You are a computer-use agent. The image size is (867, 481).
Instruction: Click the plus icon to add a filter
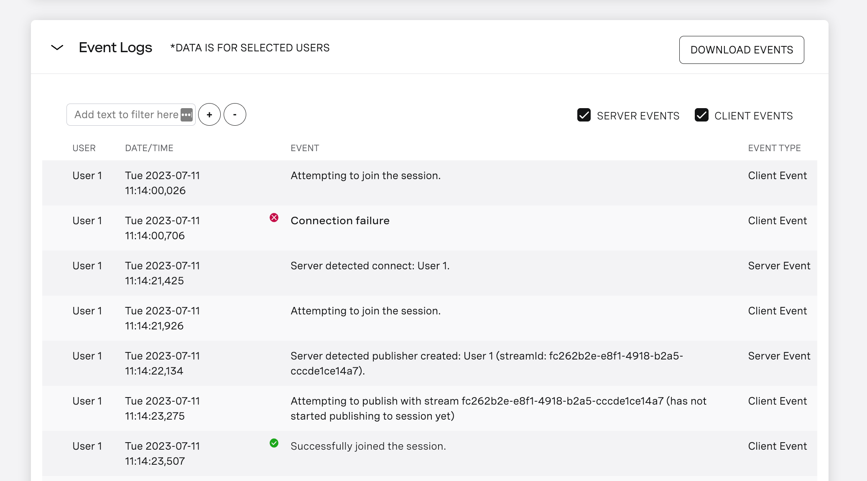(x=209, y=114)
